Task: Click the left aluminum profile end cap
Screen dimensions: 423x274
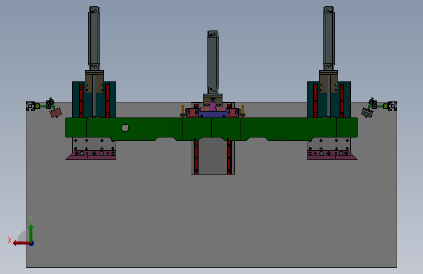Action: pos(30,106)
